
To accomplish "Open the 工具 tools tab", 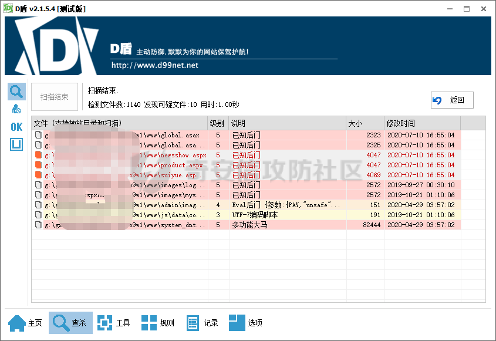I will click(x=113, y=323).
